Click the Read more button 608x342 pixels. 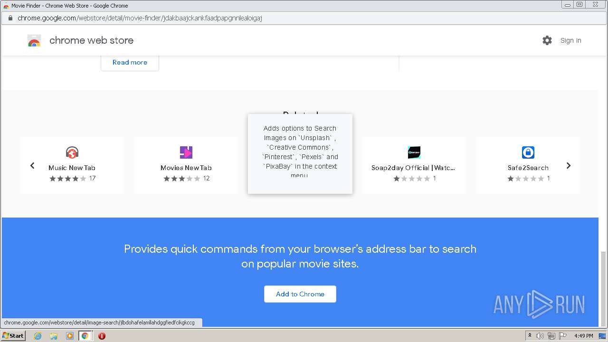pos(130,62)
